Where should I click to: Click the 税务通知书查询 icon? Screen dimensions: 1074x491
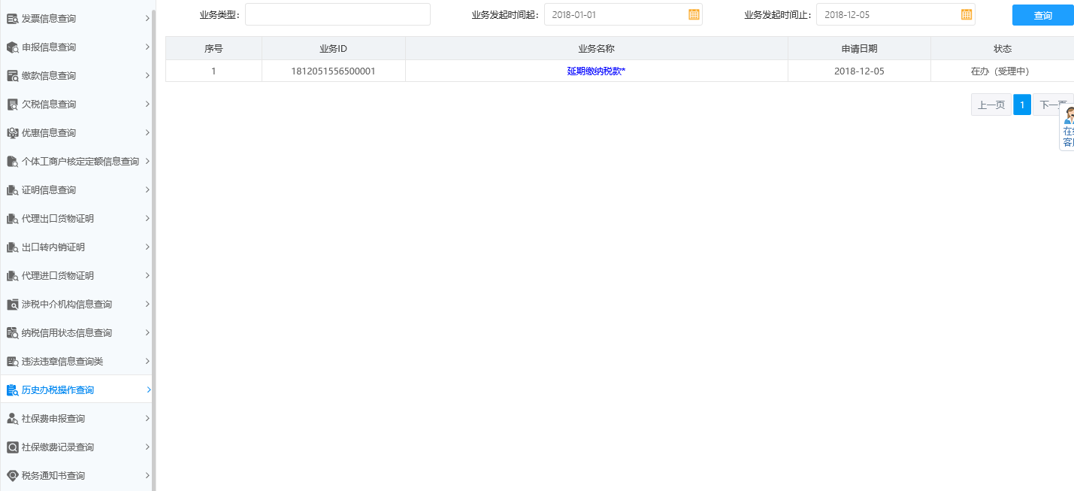pyautogui.click(x=12, y=475)
